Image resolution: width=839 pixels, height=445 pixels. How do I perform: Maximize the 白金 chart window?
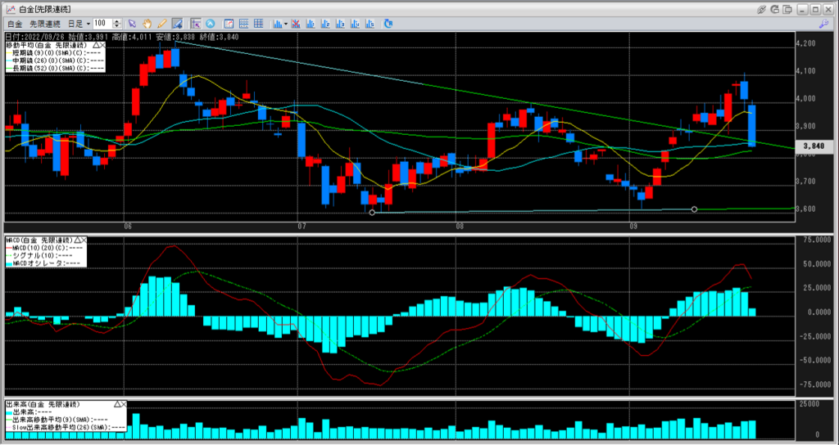tap(815, 9)
